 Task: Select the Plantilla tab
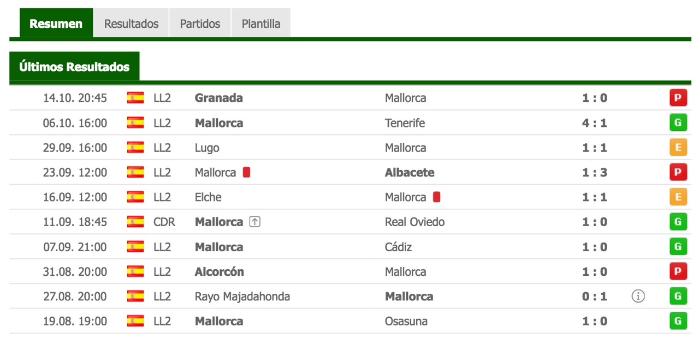pos(261,23)
